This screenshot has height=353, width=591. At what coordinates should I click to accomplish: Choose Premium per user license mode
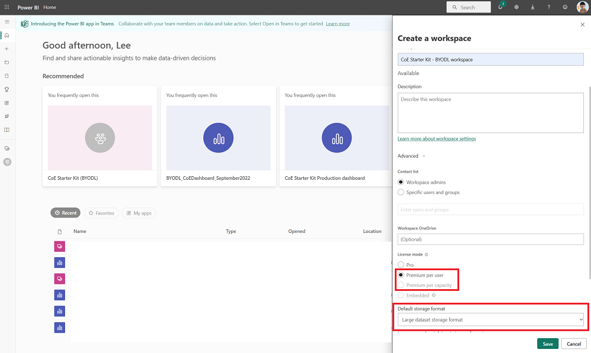[401, 275]
